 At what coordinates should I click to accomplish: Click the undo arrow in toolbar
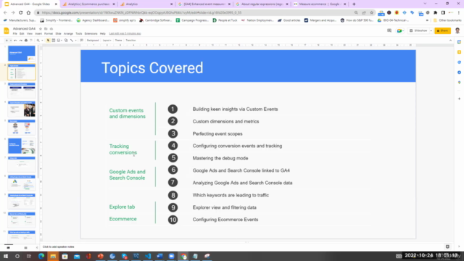point(15,41)
